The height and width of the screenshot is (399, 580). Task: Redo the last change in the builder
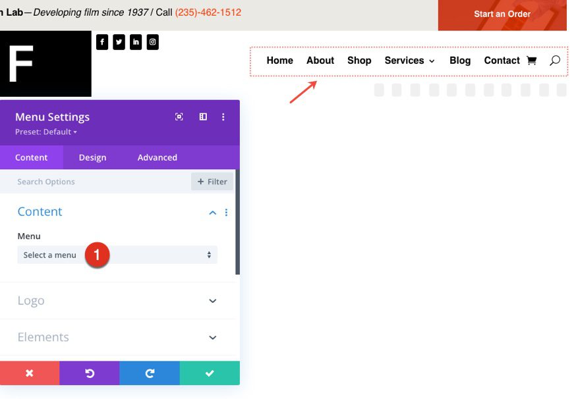tap(149, 373)
